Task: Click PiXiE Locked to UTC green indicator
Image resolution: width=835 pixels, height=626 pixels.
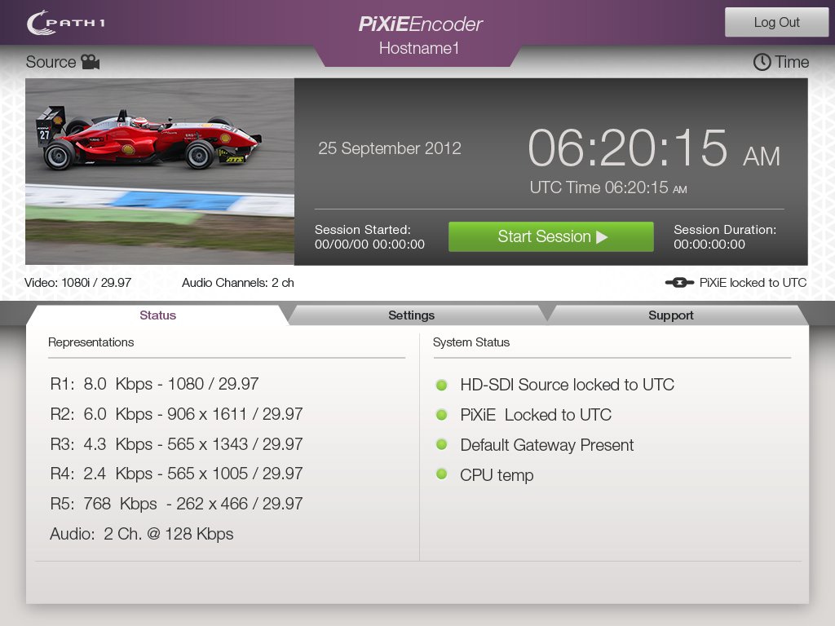Action: (x=441, y=415)
